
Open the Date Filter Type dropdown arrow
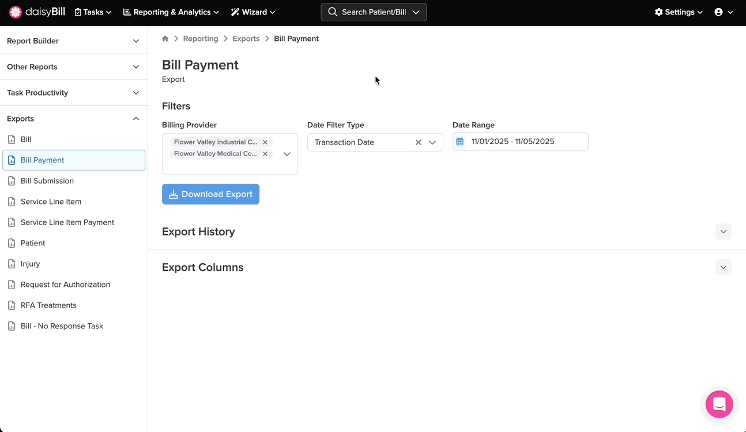[432, 142]
